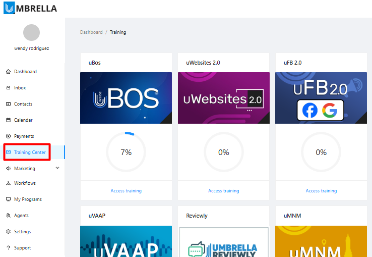Click the Umbrella logo
Screen dimensions: 372x257
[30, 8]
